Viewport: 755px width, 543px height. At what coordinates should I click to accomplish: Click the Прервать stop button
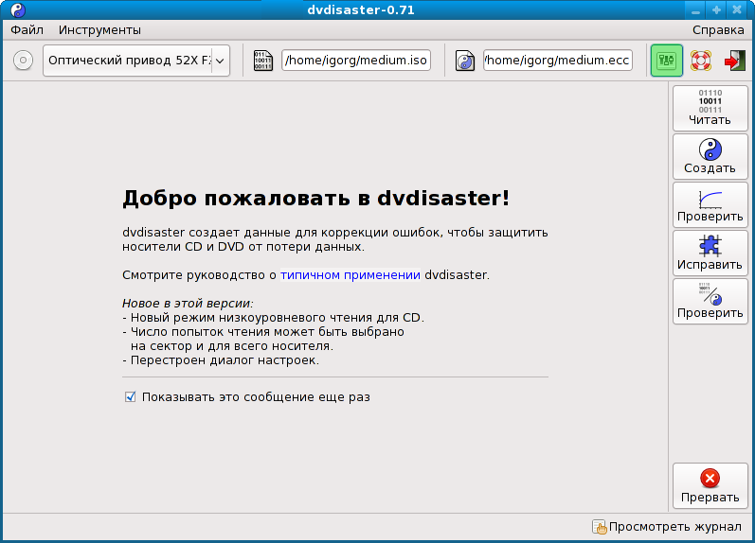coord(710,485)
